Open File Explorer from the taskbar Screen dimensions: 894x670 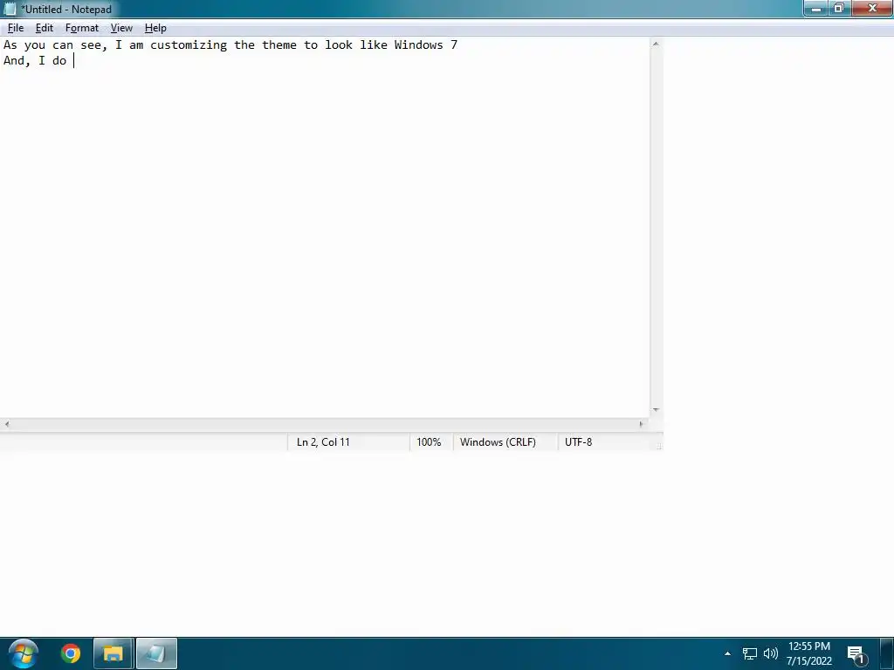tap(113, 653)
